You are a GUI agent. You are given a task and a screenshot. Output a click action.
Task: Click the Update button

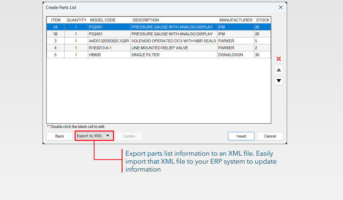(129, 136)
